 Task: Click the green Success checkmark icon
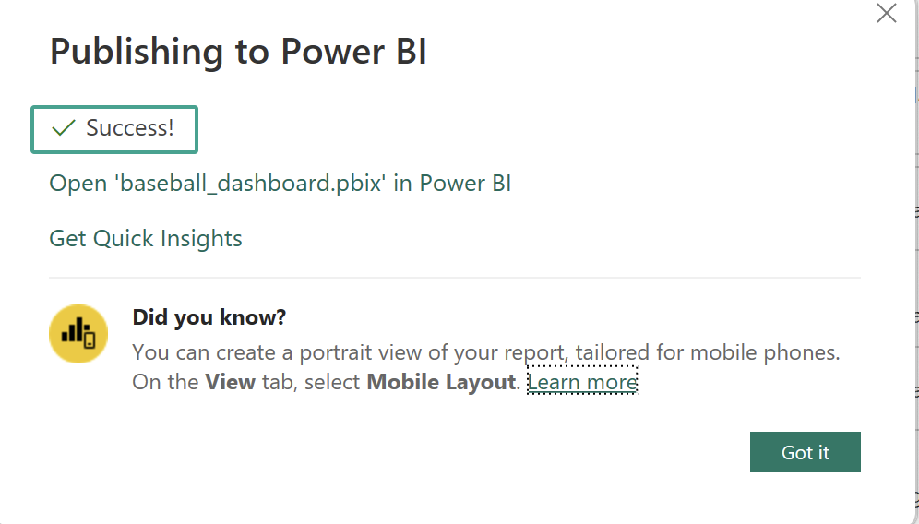[64, 128]
